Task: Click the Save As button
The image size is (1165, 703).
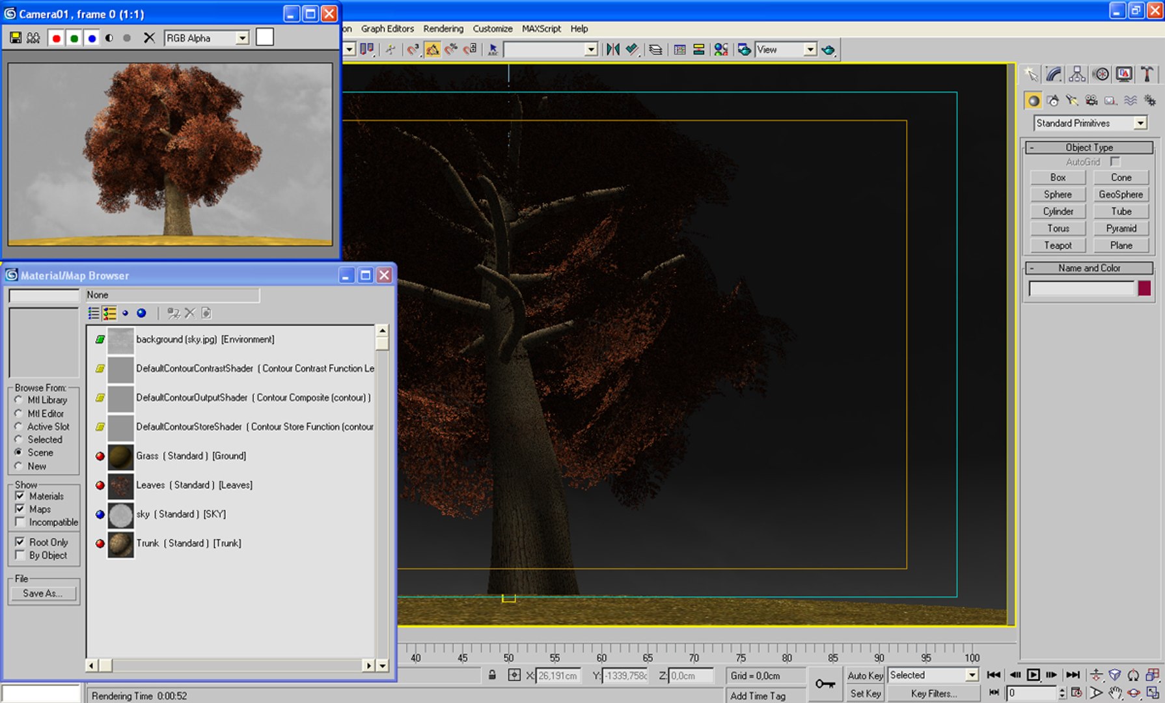Action: click(43, 594)
